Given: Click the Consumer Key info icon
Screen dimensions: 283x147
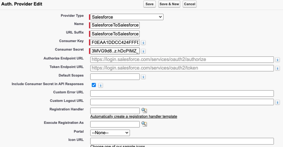Looking at the screenshot, I should [143, 43].
